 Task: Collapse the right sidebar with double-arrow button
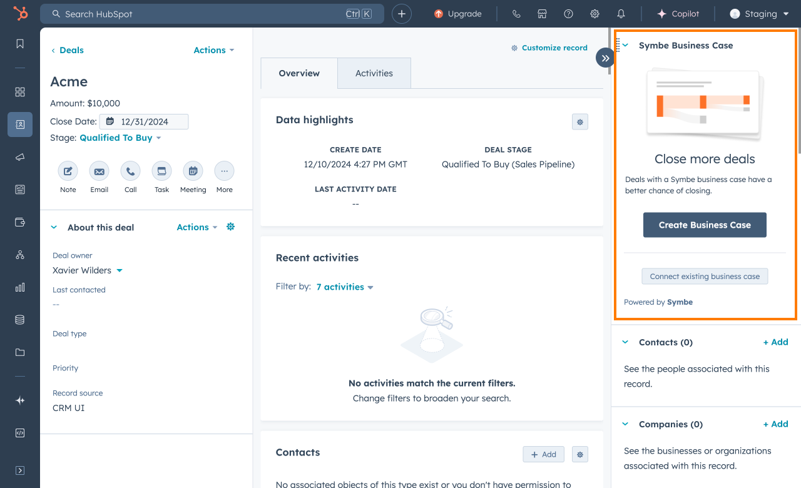(x=605, y=58)
